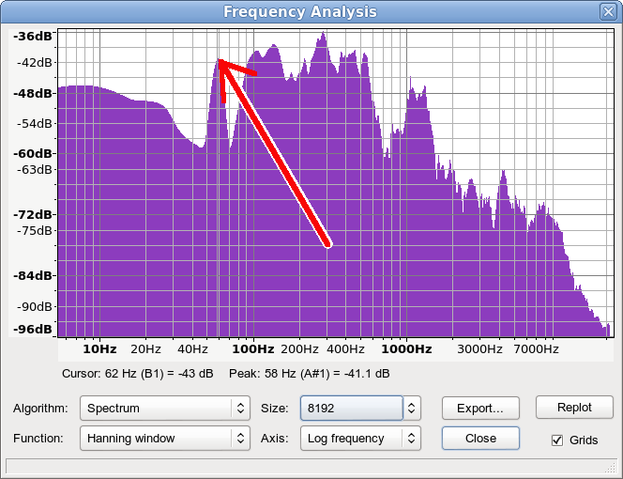This screenshot has width=623, height=479.
Task: Click the 1000Hz label on frequency axis
Action: (405, 349)
